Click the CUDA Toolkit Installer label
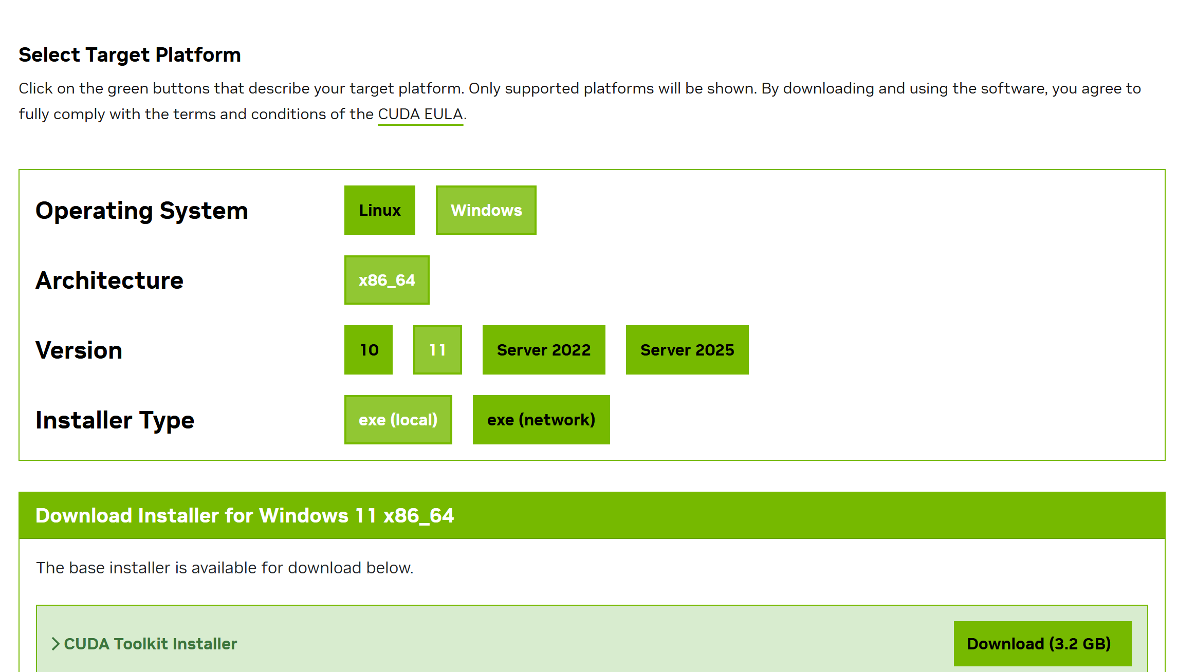This screenshot has height=672, width=1196. click(150, 644)
